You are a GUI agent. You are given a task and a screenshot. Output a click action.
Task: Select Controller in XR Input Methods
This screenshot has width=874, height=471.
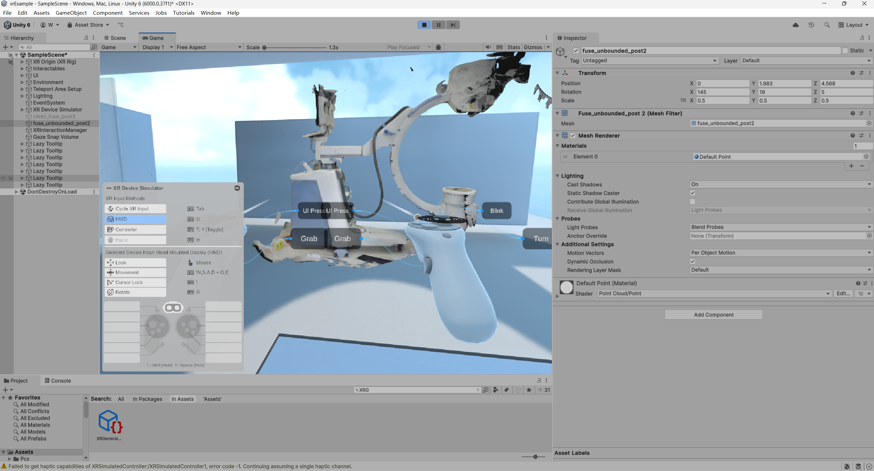tap(135, 230)
